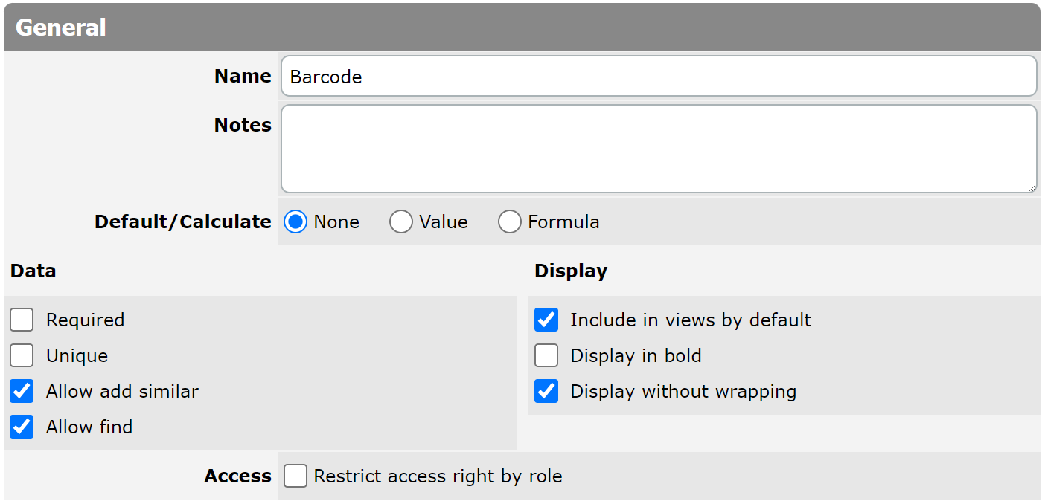Click the Access label

(238, 476)
